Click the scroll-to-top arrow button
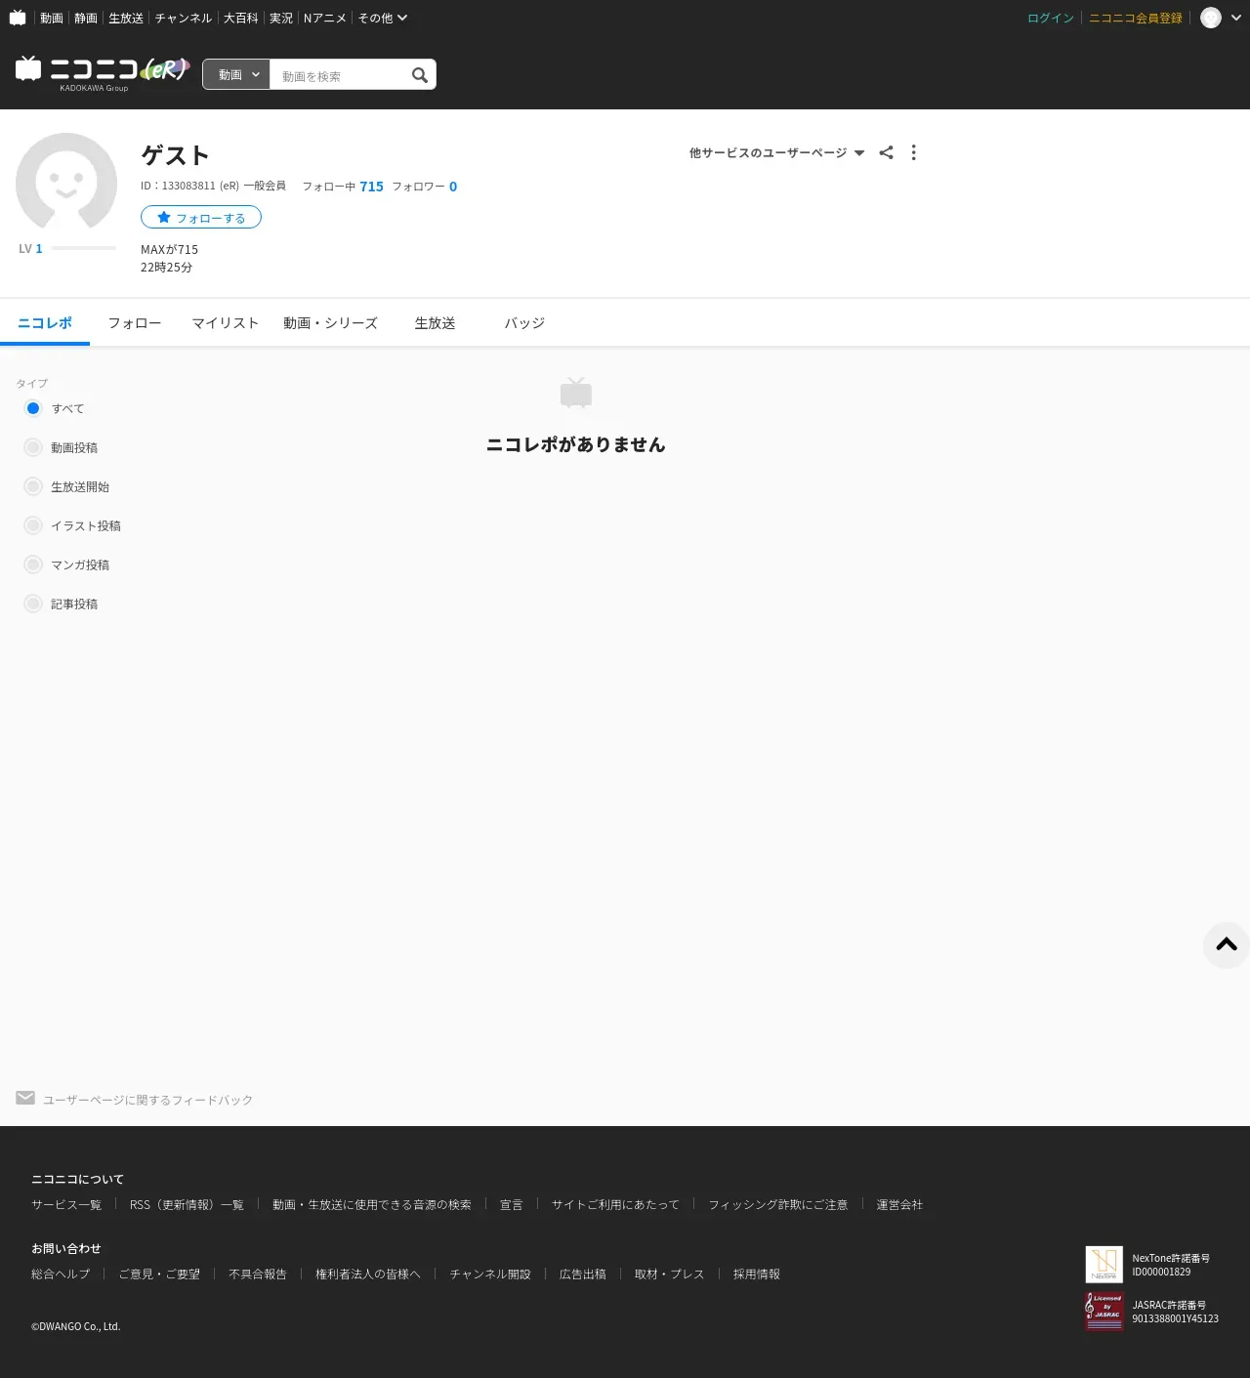Image resolution: width=1250 pixels, height=1378 pixels. tap(1227, 944)
